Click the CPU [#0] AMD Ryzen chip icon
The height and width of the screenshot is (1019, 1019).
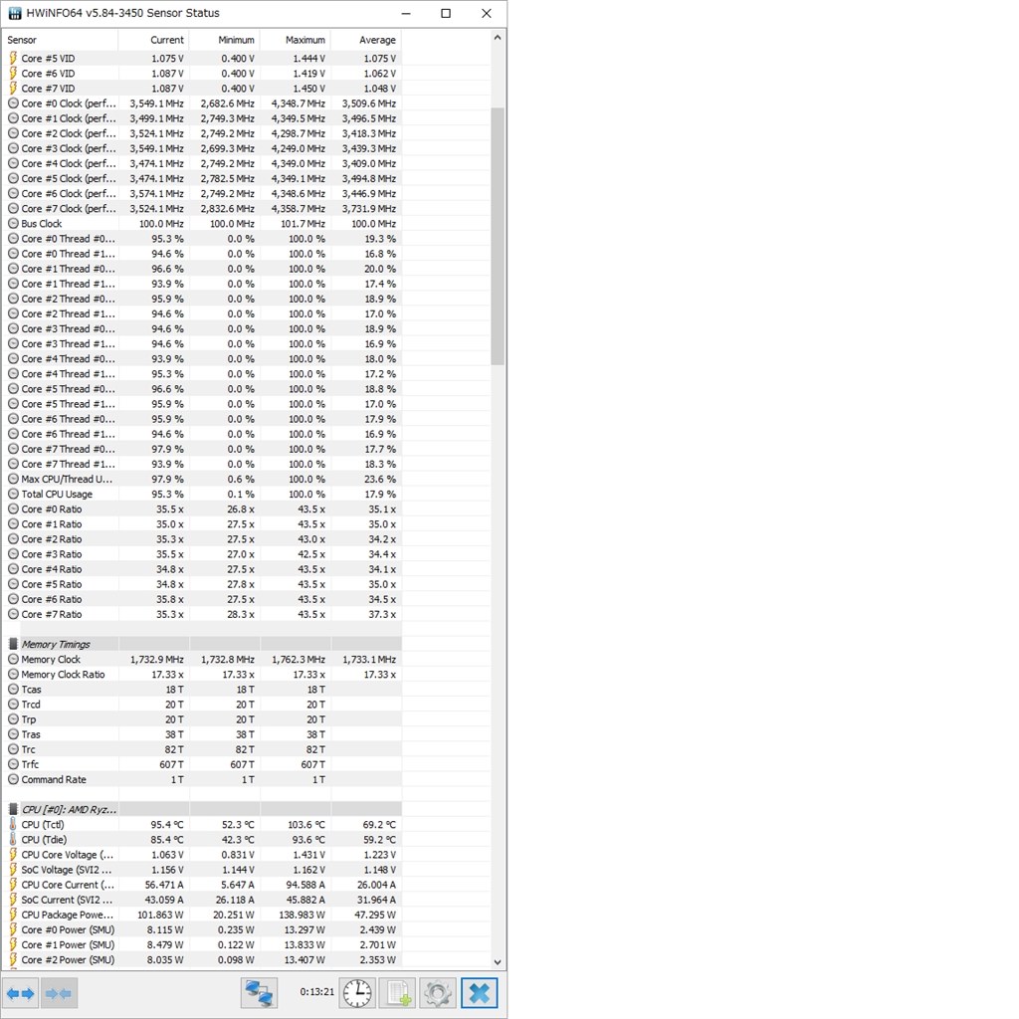coord(13,809)
